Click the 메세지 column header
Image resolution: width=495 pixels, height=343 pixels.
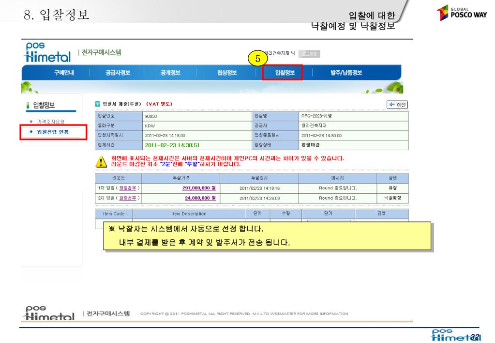[337, 178]
